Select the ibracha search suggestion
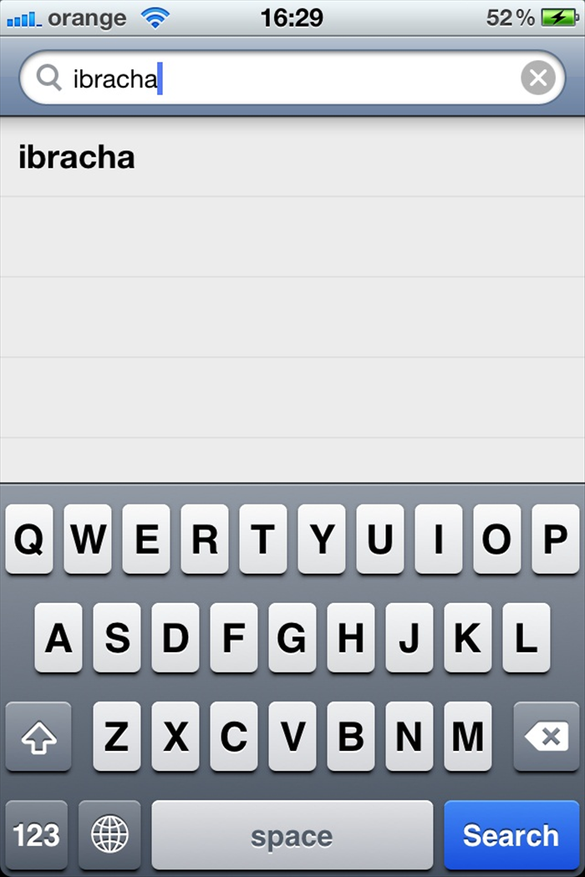This screenshot has height=877, width=585. 292,157
